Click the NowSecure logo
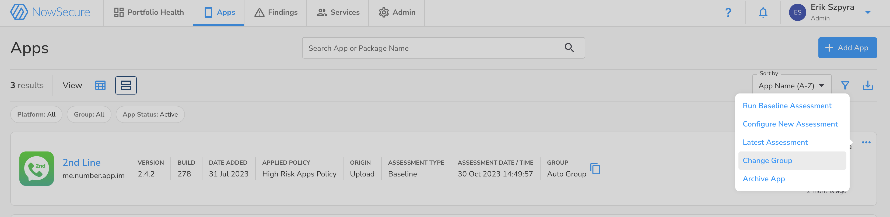890x217 pixels. pyautogui.click(x=50, y=12)
